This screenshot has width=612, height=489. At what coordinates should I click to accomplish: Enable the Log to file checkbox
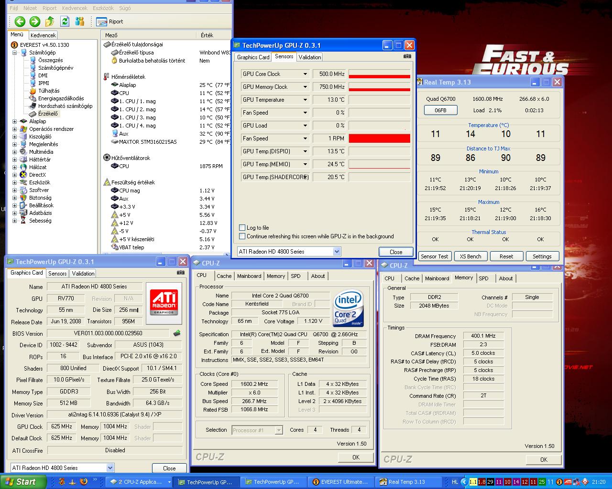click(242, 228)
